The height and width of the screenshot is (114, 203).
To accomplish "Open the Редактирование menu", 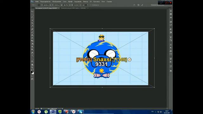I will [x=45, y=2].
